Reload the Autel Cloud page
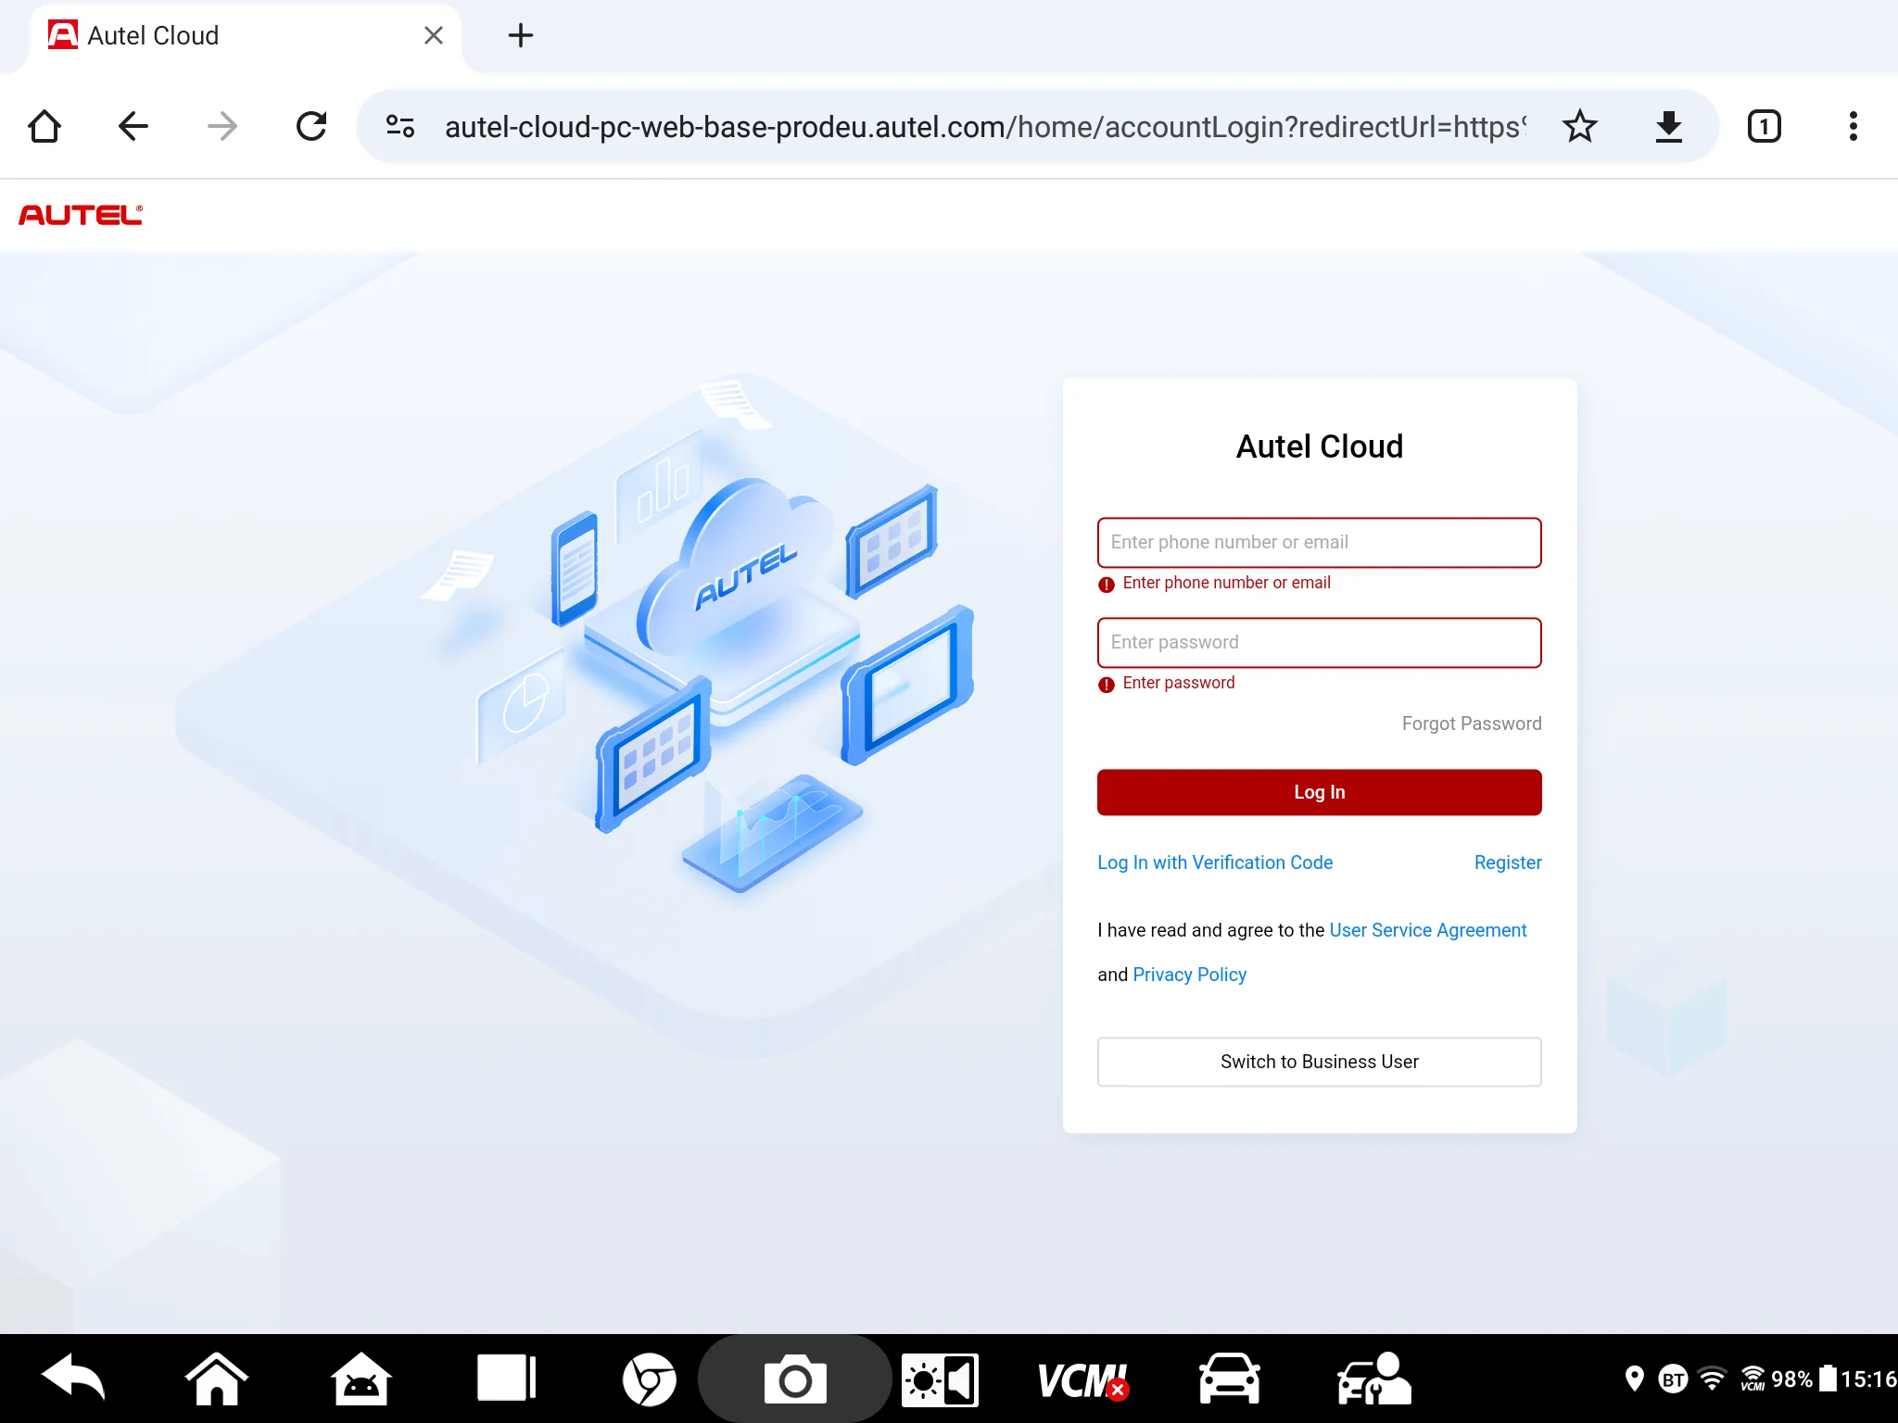1898x1423 pixels. click(311, 126)
